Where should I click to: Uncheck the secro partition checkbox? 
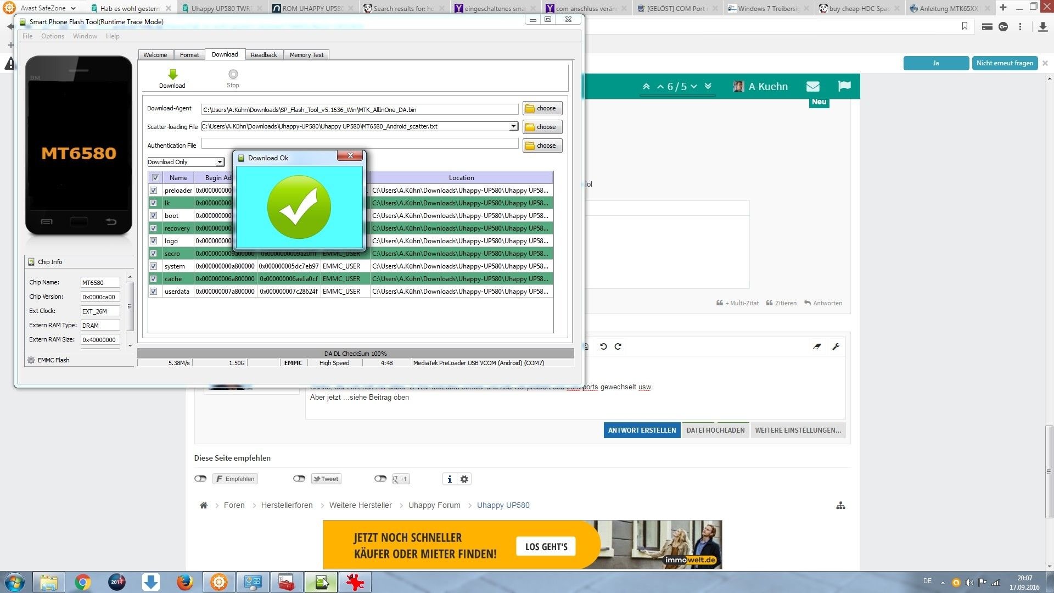point(154,254)
